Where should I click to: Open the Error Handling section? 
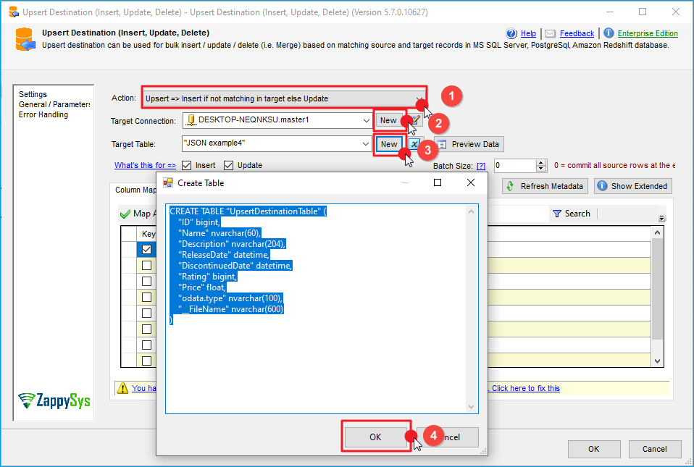coord(43,114)
